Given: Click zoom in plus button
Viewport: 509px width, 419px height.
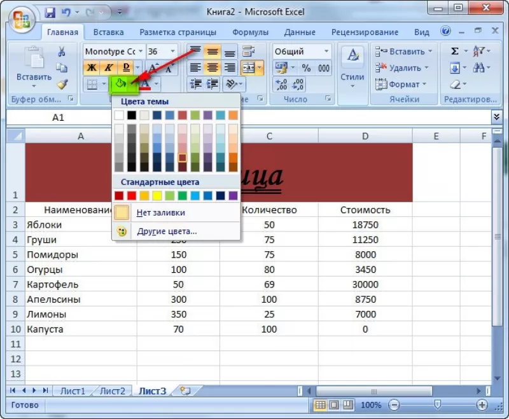Looking at the screenshot, I should (x=482, y=405).
